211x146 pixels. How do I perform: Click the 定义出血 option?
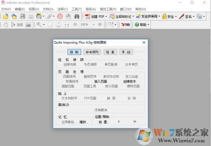132,77
